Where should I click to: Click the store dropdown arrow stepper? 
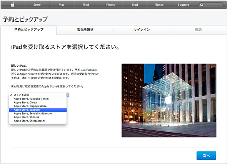click(68, 95)
